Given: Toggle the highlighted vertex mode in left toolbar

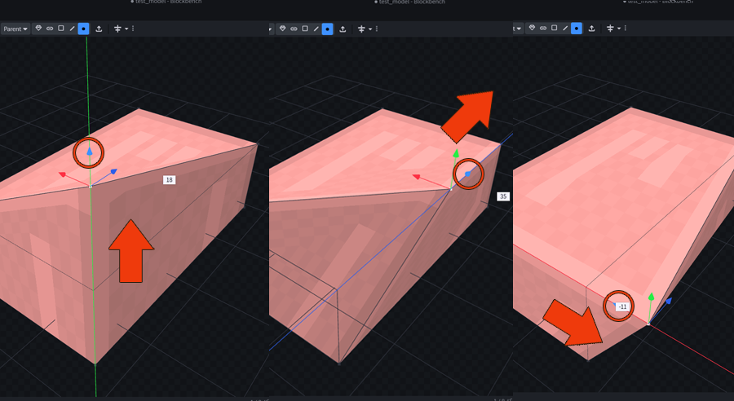Looking at the screenshot, I should click(83, 29).
